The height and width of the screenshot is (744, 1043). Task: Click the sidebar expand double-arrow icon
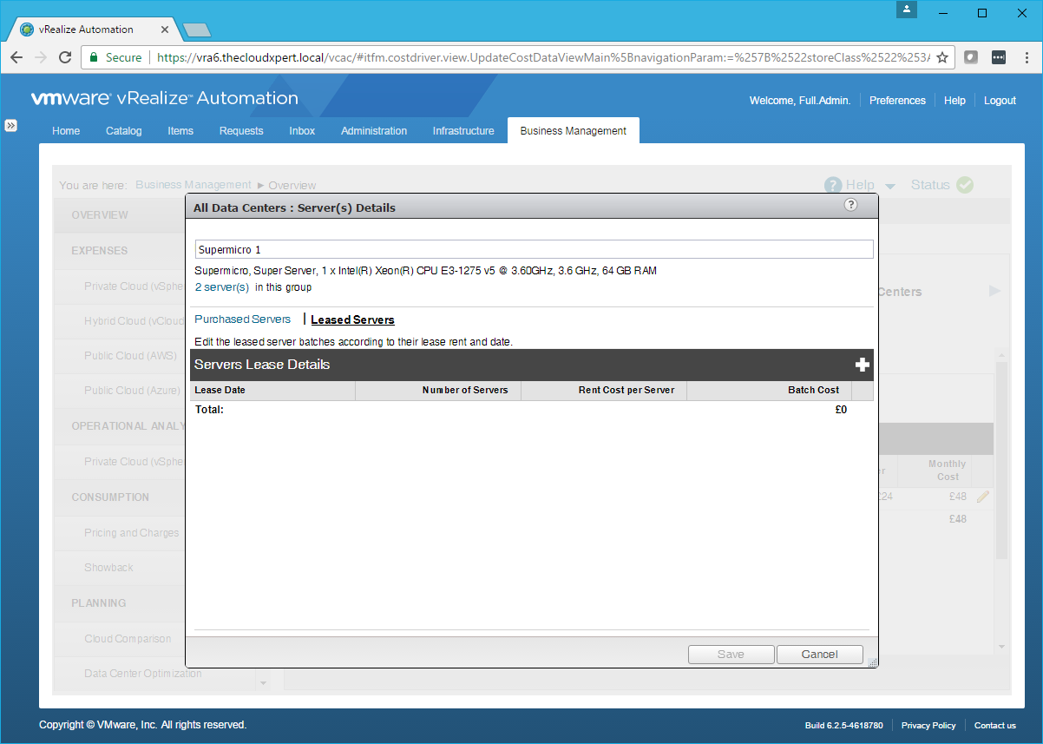(x=11, y=125)
